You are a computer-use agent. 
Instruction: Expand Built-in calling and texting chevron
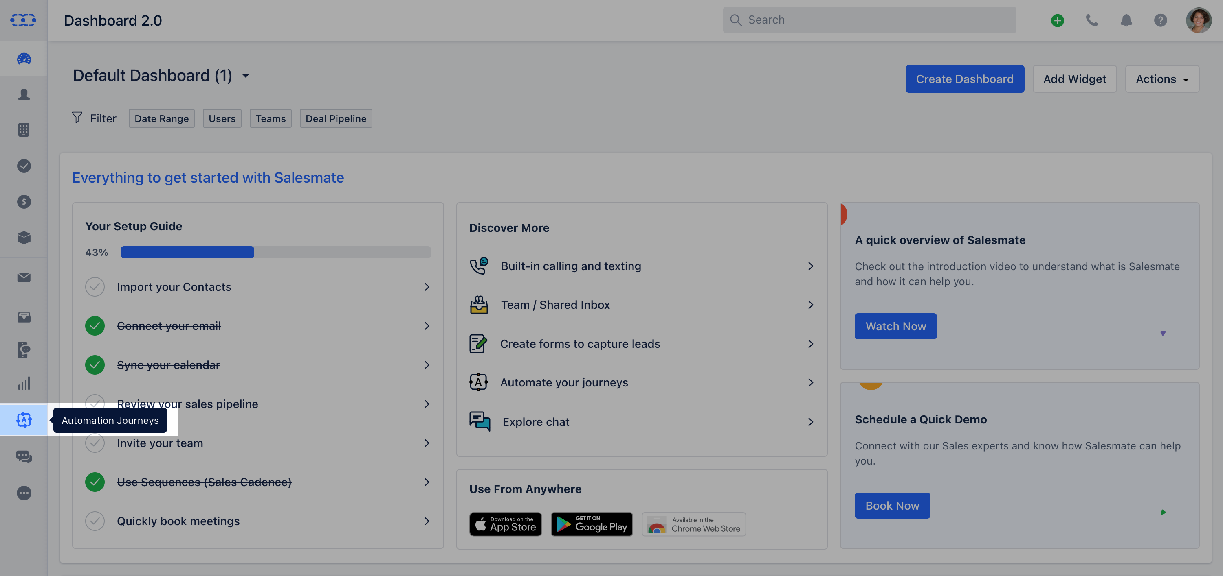click(810, 266)
